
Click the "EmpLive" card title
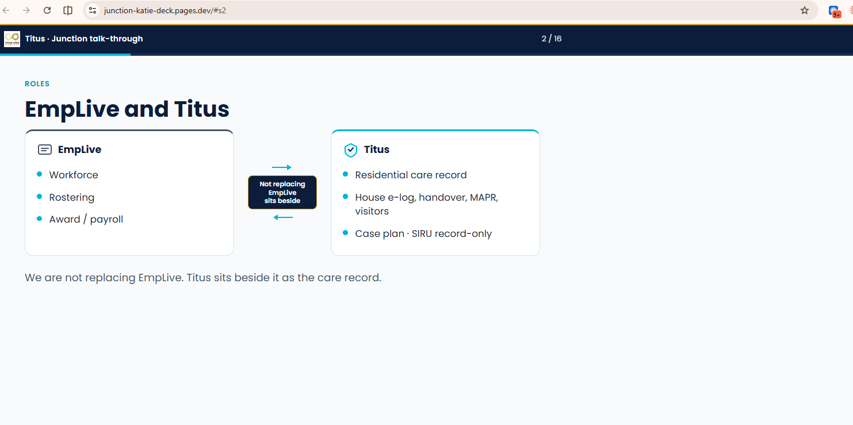(x=79, y=150)
